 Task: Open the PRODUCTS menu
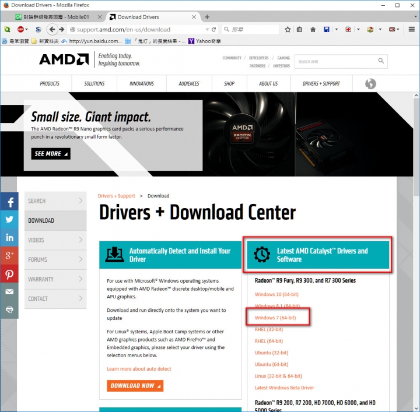(50, 84)
